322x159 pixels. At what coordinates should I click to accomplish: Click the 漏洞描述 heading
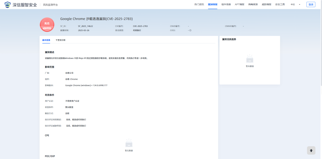(x=49, y=52)
